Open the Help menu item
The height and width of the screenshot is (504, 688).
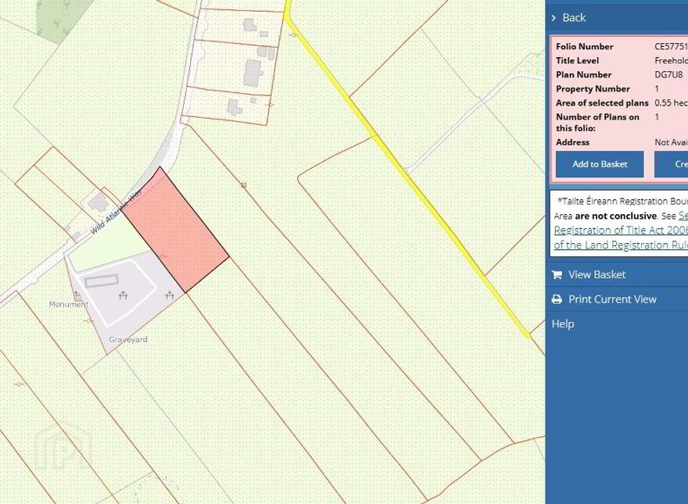coord(563,323)
